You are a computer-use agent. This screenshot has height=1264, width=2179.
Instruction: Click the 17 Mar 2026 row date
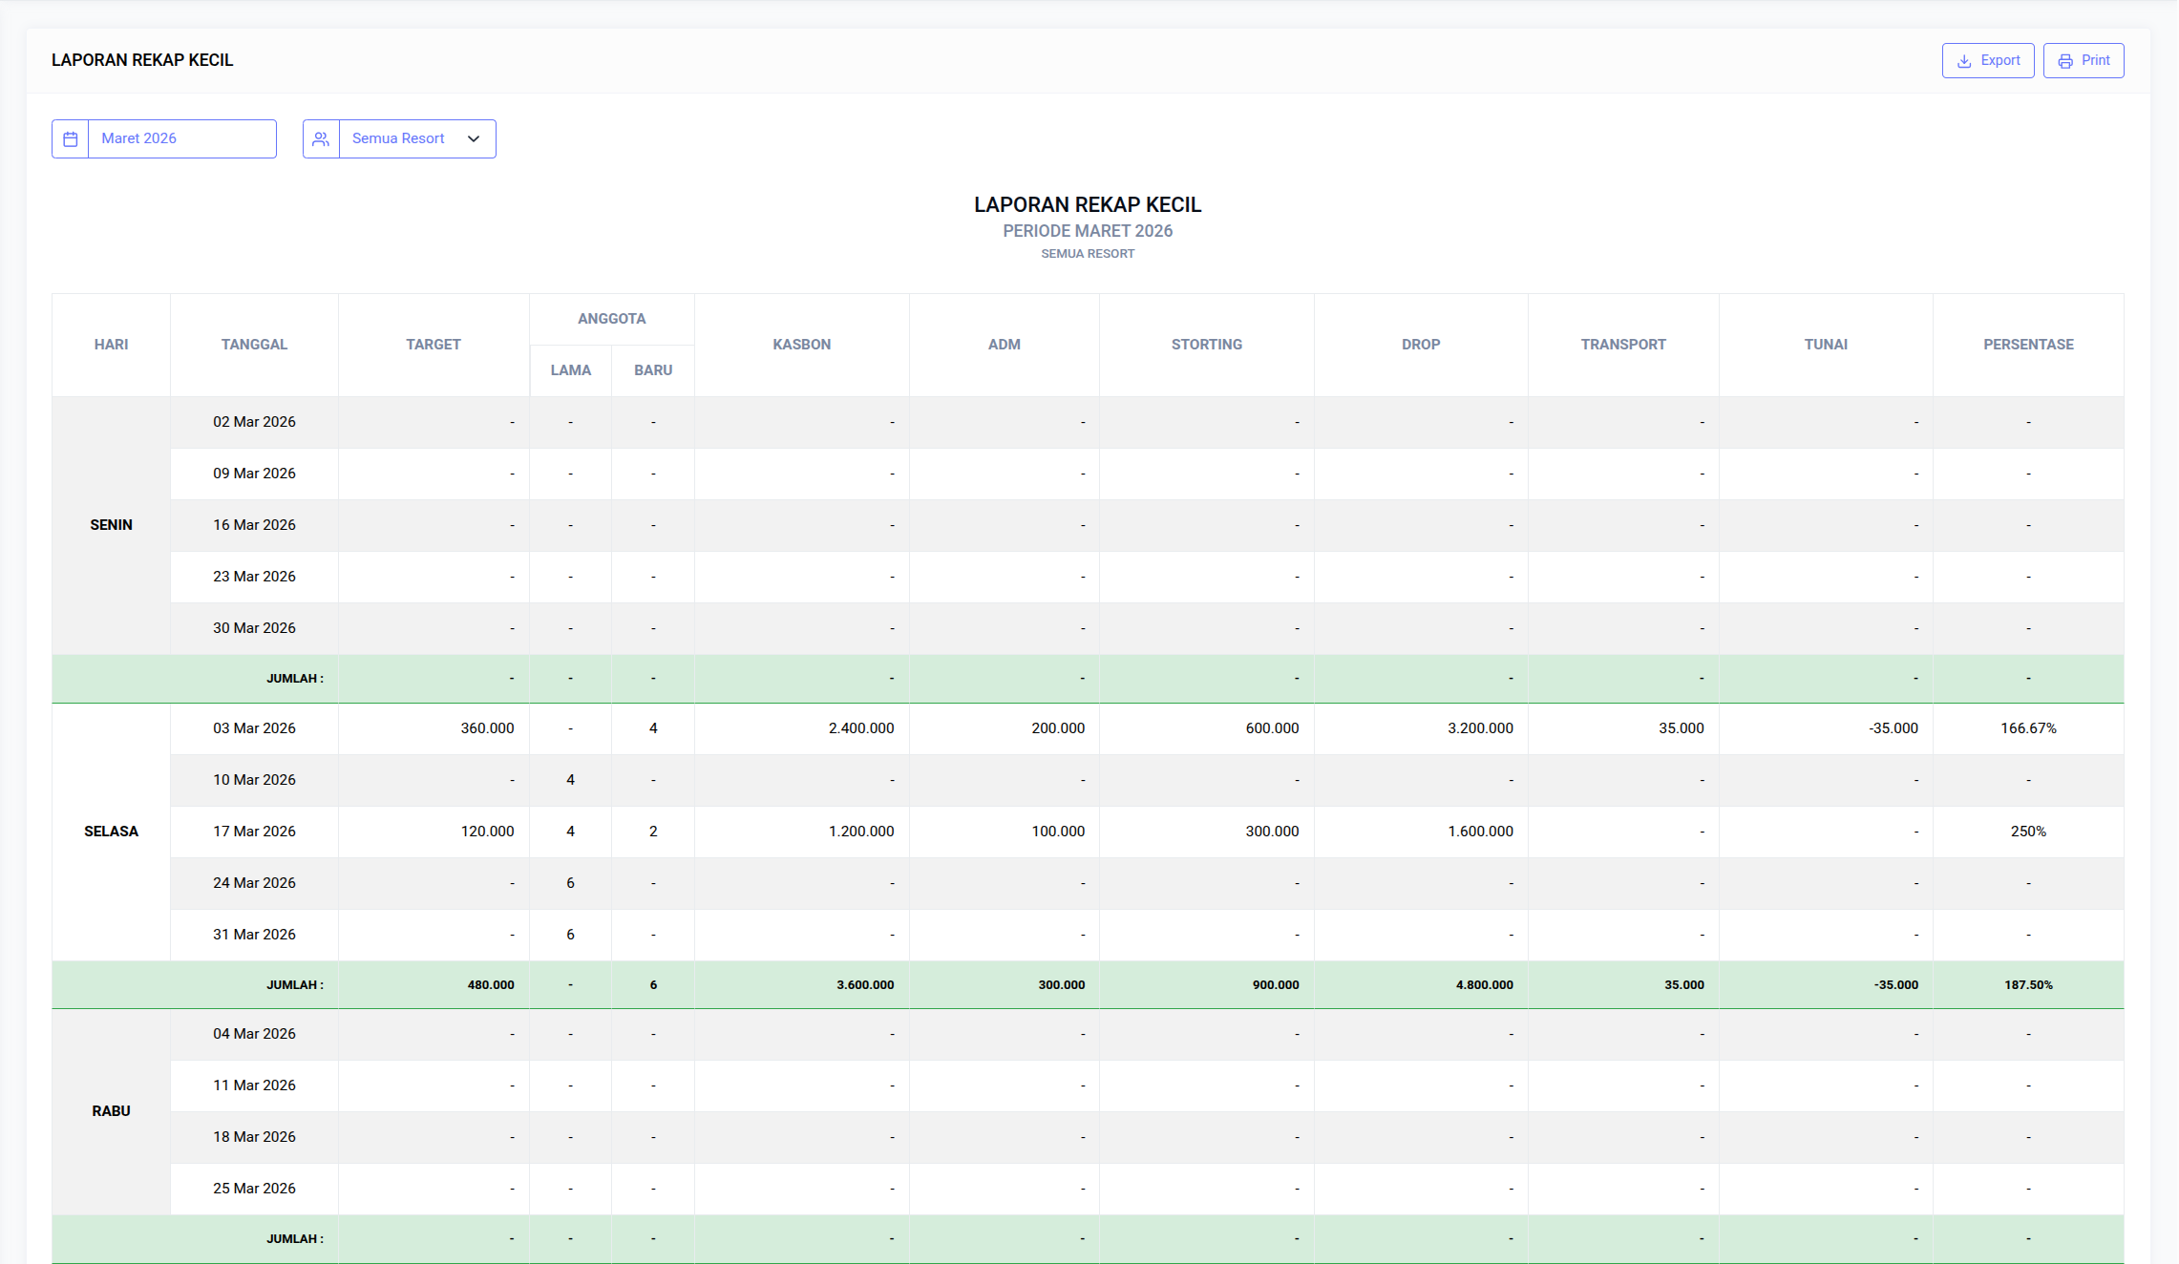(x=254, y=832)
